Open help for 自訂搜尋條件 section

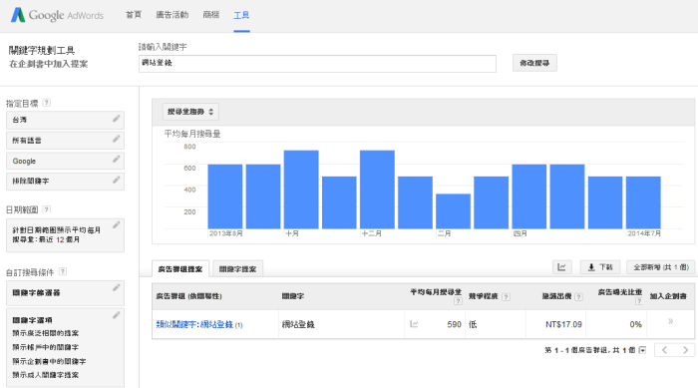pos(63,271)
